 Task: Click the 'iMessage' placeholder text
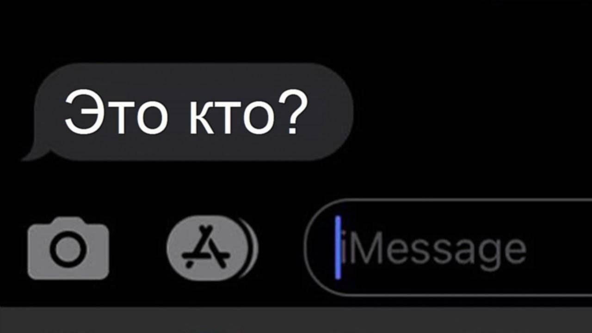[435, 250]
